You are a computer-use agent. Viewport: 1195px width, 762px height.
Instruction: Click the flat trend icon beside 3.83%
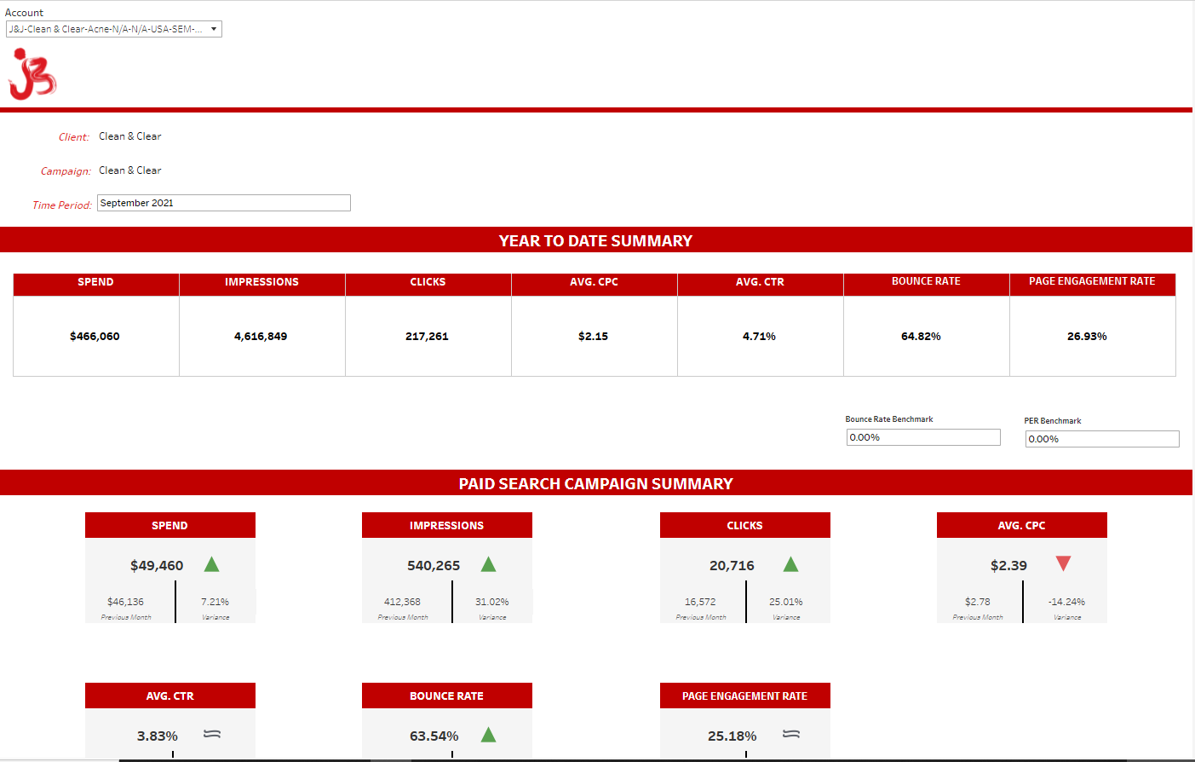coord(212,734)
